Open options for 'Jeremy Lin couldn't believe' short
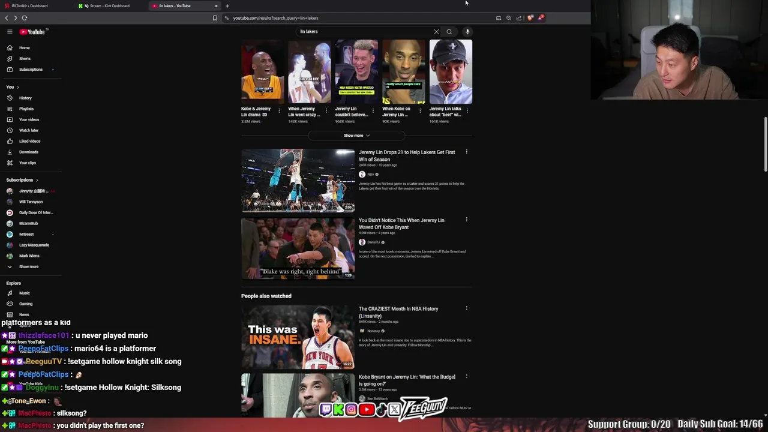 [373, 111]
